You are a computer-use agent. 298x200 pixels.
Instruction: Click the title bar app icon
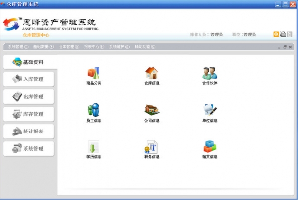(x=3, y=4)
